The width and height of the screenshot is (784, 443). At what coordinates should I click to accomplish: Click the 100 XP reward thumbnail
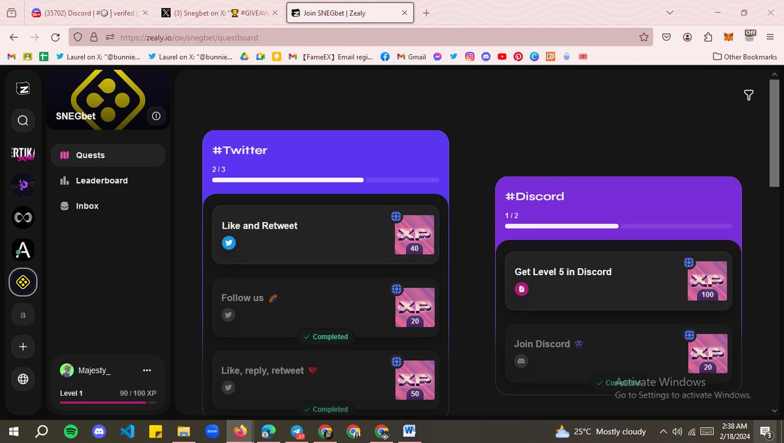tap(707, 281)
